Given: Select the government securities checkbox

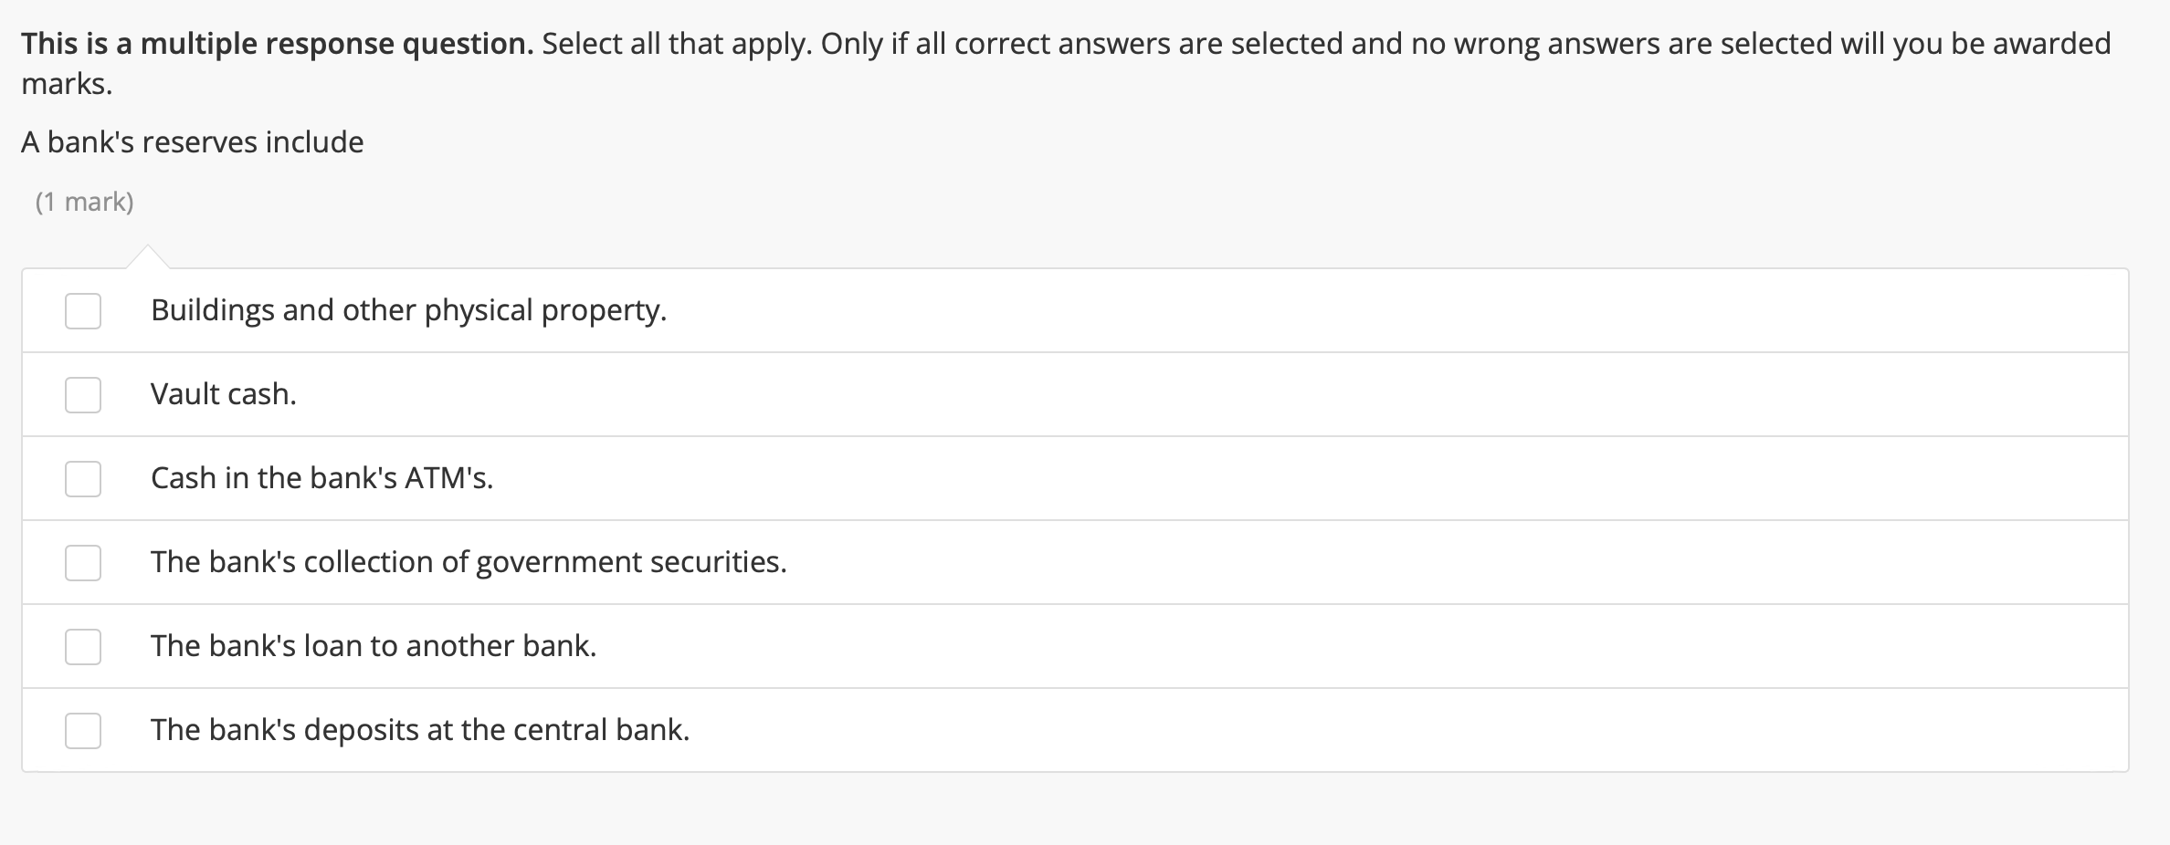Looking at the screenshot, I should [83, 563].
